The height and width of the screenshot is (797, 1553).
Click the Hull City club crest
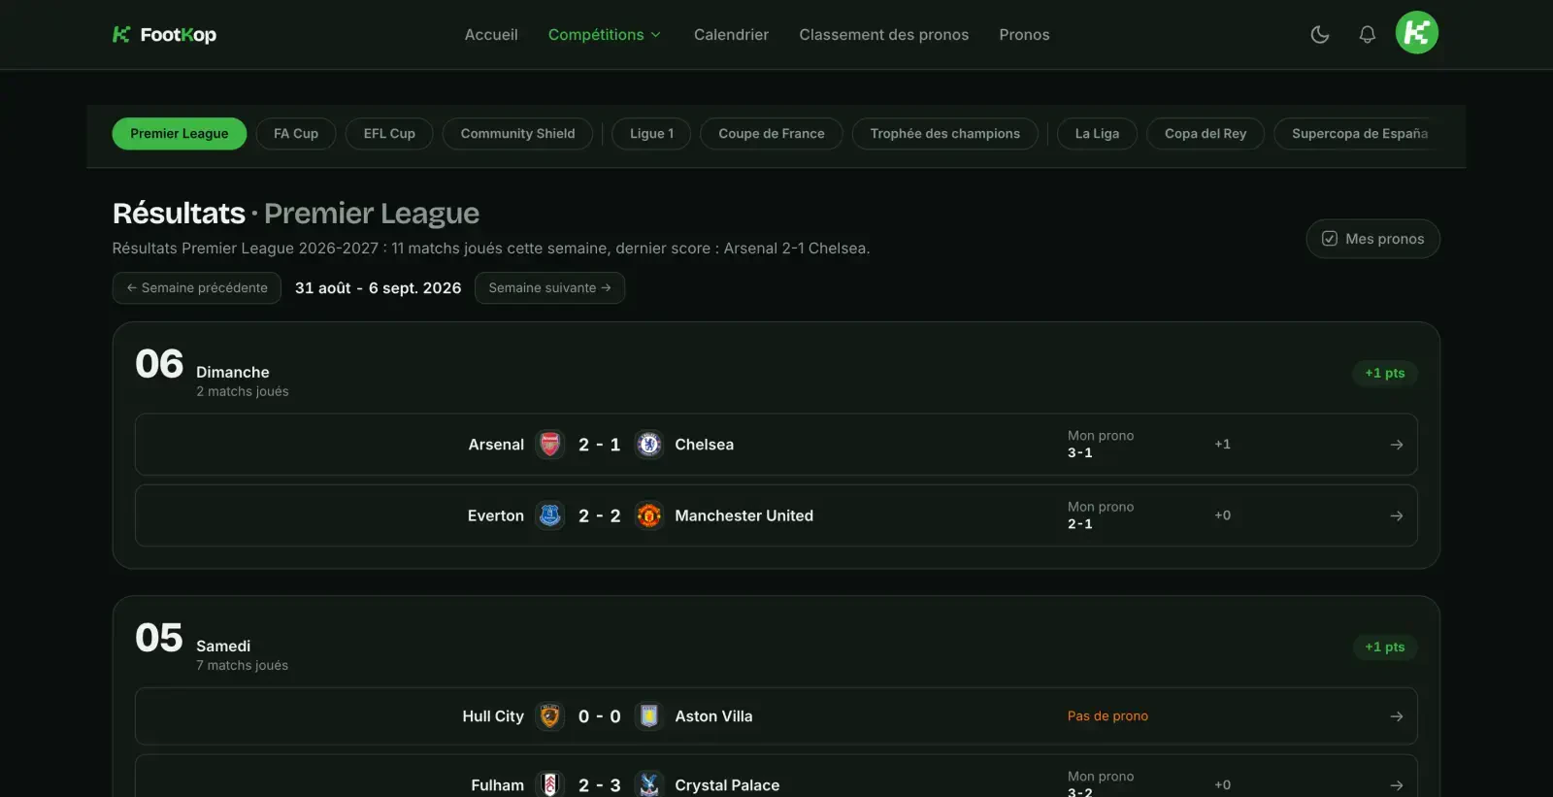pos(550,716)
